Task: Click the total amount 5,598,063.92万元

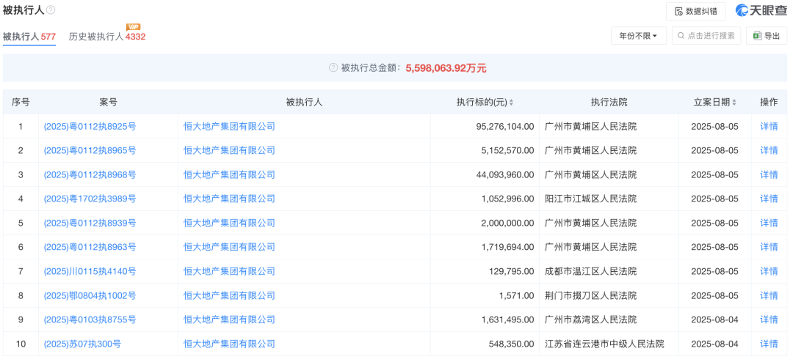Action: tap(446, 68)
